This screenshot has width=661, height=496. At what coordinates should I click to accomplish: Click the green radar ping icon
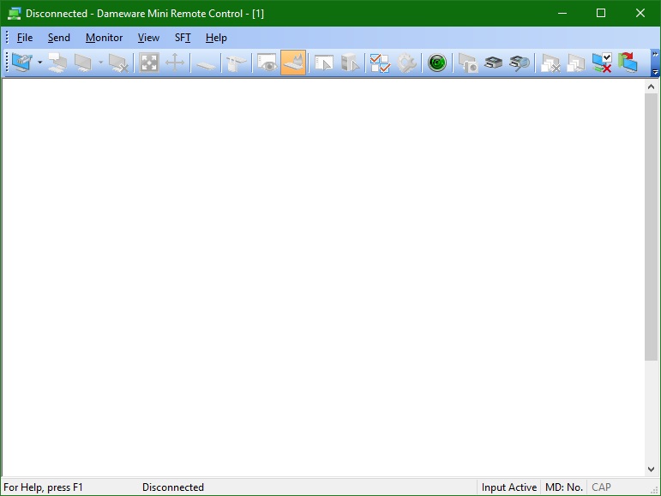(x=437, y=63)
